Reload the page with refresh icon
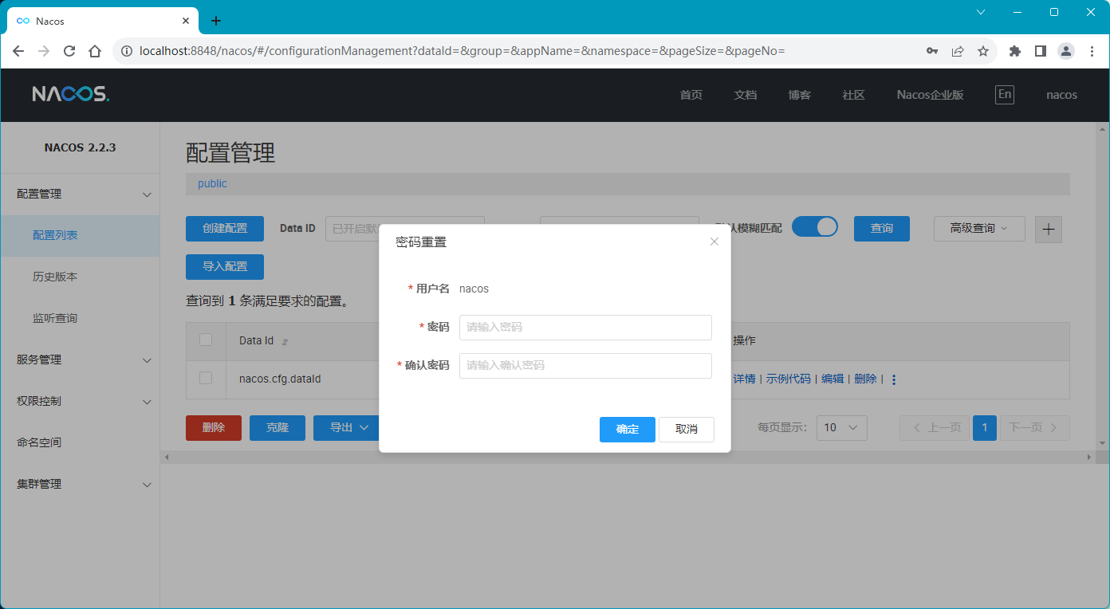 tap(69, 51)
